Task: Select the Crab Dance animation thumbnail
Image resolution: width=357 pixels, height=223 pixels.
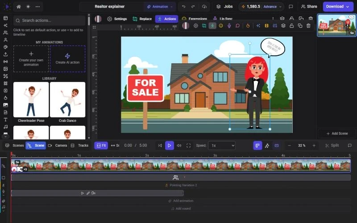Action: coord(68,99)
